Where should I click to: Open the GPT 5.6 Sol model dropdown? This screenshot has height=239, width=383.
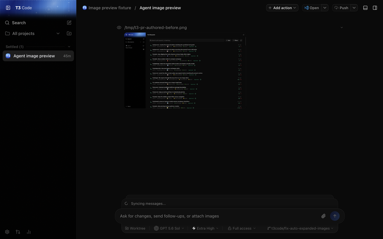[x=169, y=228]
